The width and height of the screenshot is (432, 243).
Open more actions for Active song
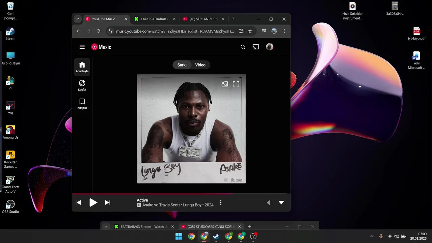221,202
